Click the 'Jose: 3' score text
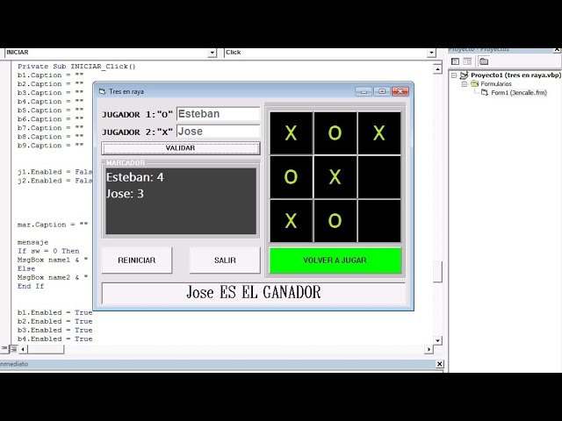562x421 pixels. pos(125,194)
